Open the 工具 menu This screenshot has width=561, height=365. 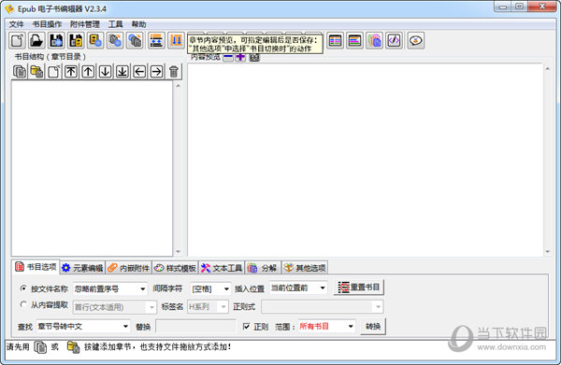coord(115,24)
